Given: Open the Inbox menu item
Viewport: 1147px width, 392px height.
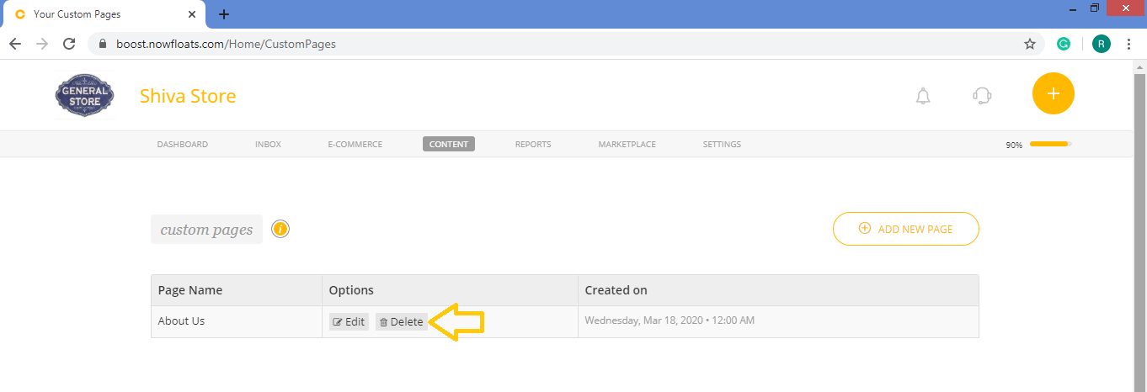Looking at the screenshot, I should pyautogui.click(x=268, y=145).
